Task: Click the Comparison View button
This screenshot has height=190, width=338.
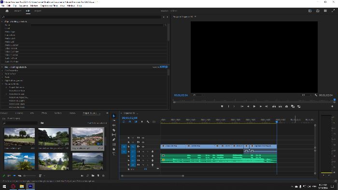Action: (x=293, y=106)
